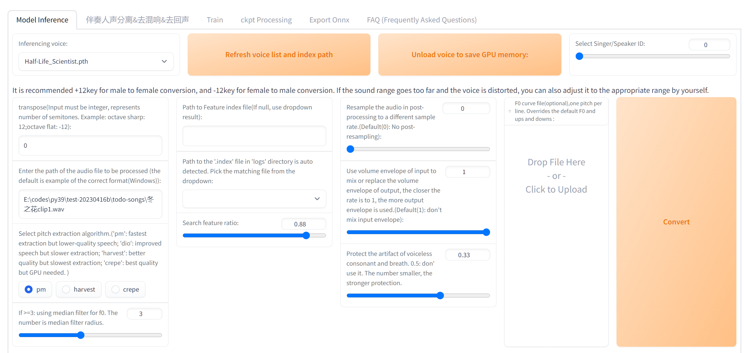Open the ckpt Processing tab
Image resolution: width=744 pixels, height=353 pixels.
266,20
